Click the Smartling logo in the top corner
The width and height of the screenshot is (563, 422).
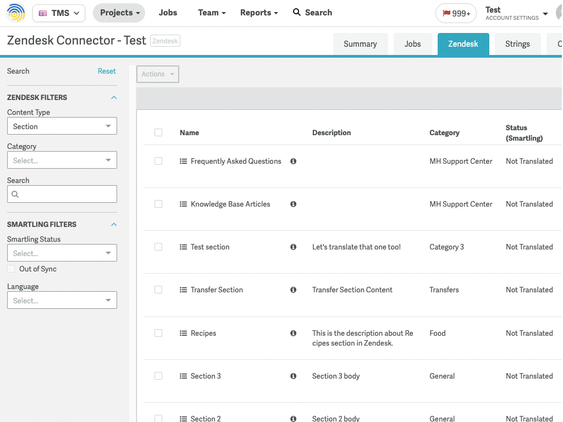coord(15,12)
